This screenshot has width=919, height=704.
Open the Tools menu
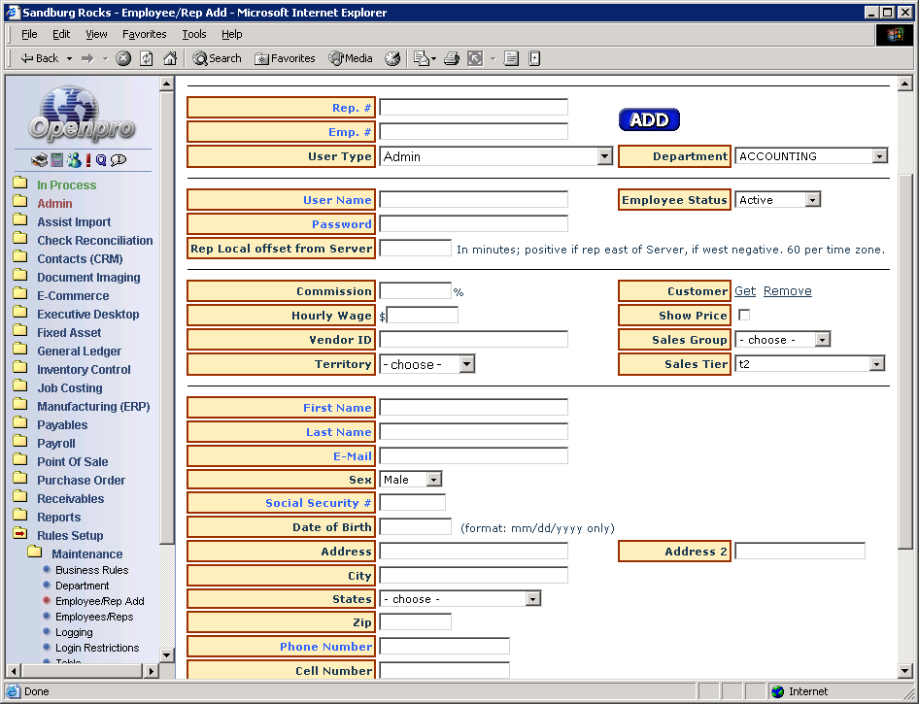tap(194, 34)
